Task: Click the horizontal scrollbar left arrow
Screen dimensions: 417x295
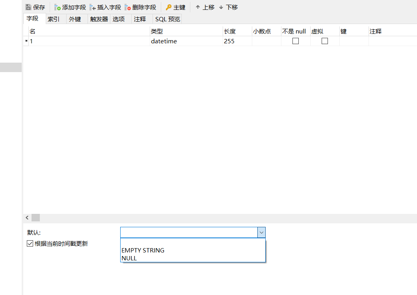Action: [27, 218]
